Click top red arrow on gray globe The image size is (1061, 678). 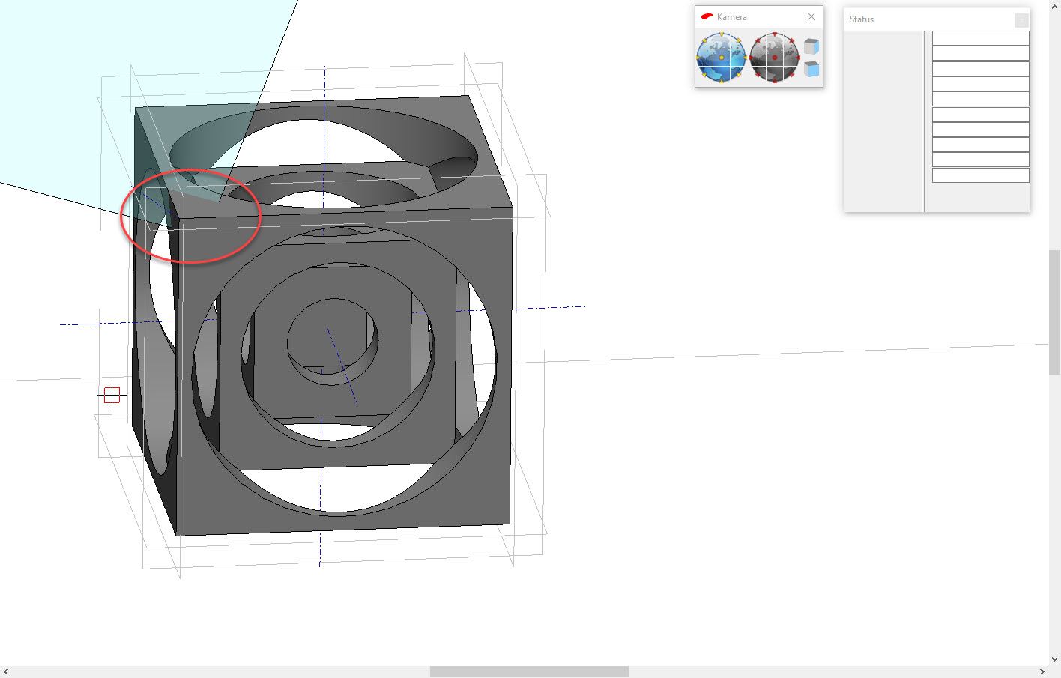coord(775,34)
